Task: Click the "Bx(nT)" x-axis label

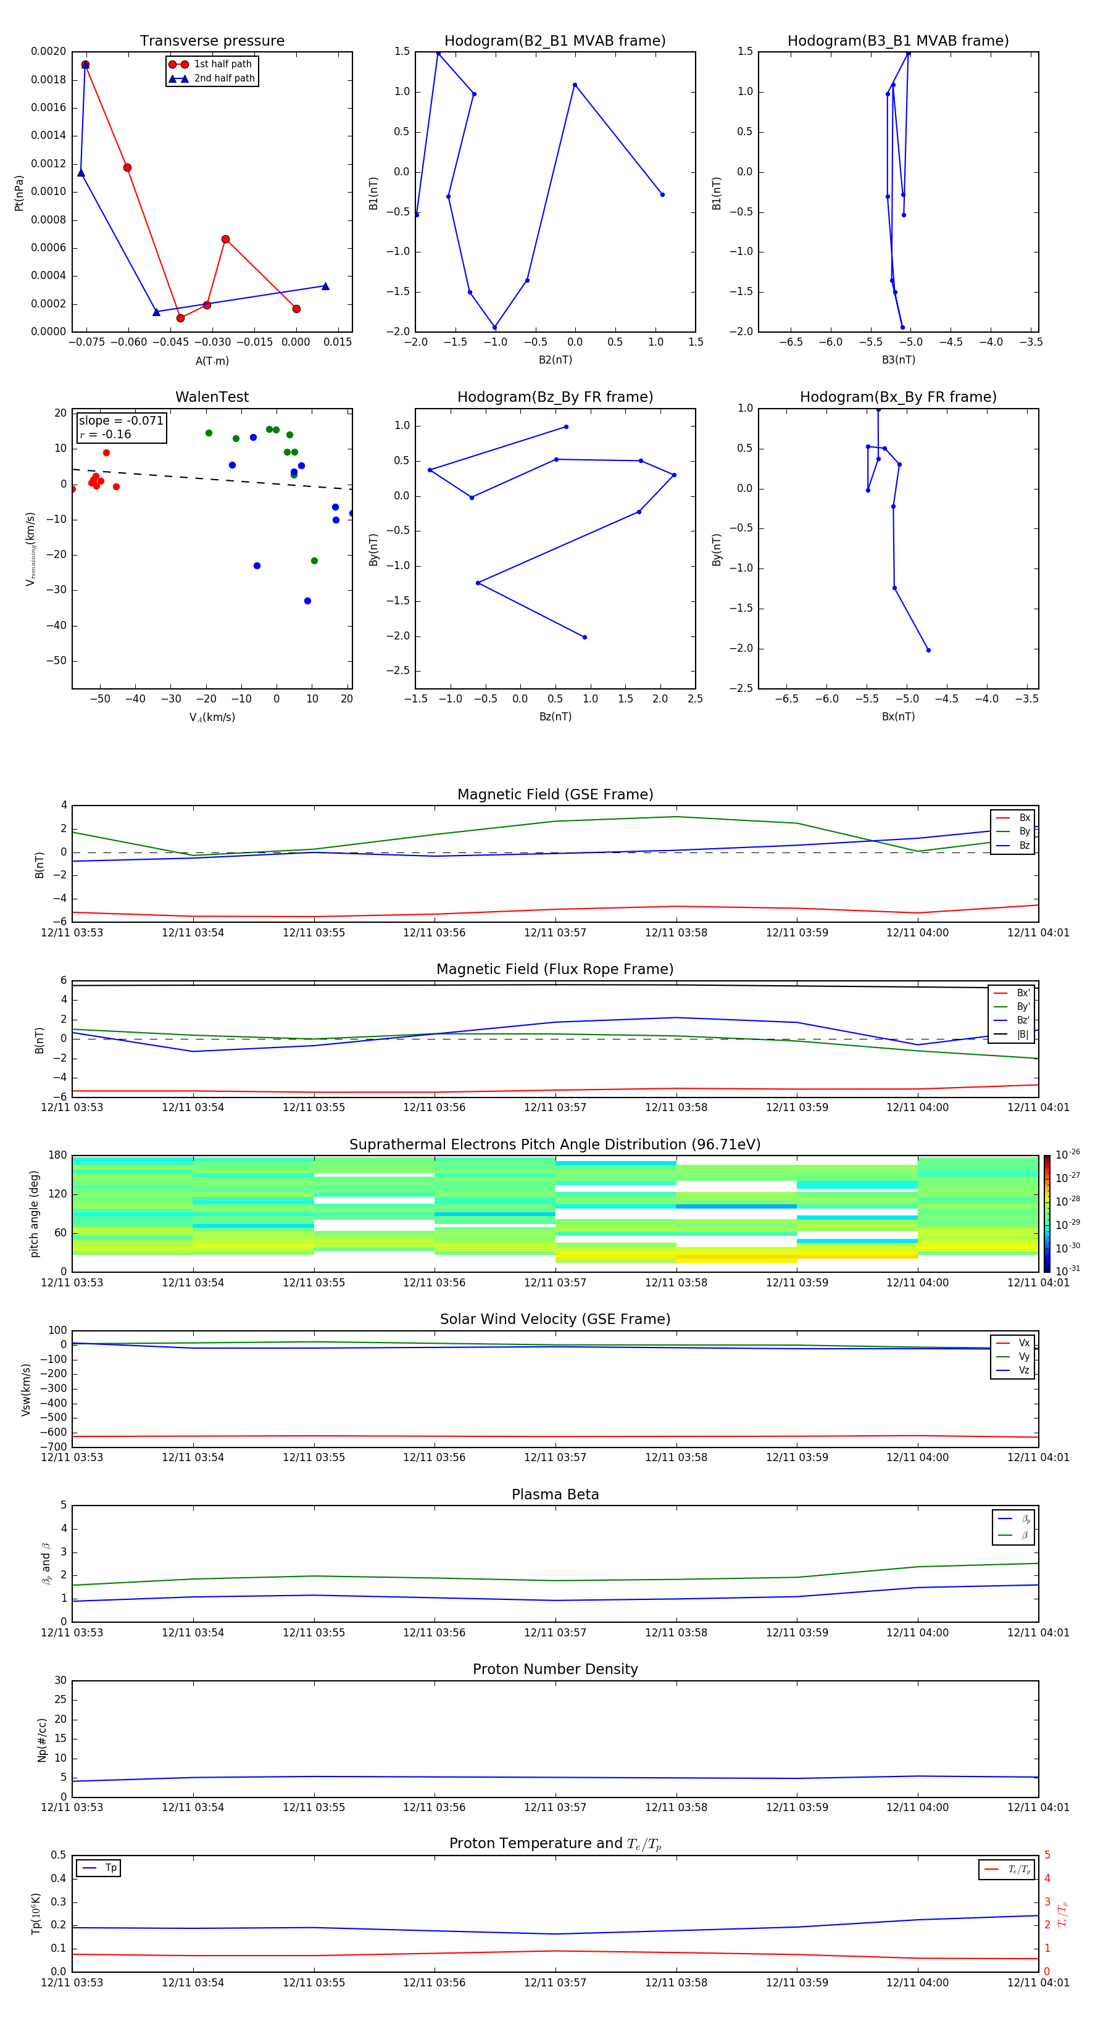Action: 898,717
